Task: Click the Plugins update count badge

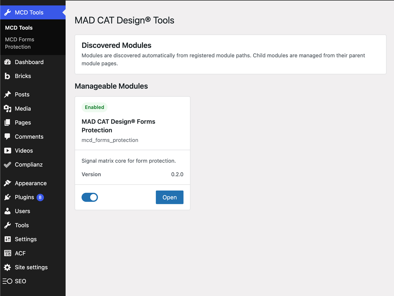Action: coord(40,197)
